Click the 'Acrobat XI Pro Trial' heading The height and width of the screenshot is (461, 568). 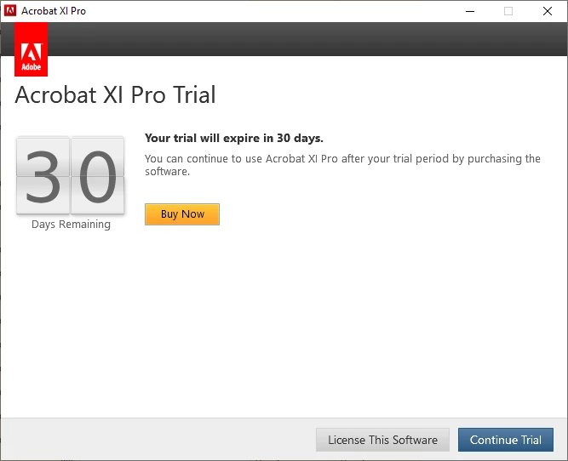(x=115, y=94)
